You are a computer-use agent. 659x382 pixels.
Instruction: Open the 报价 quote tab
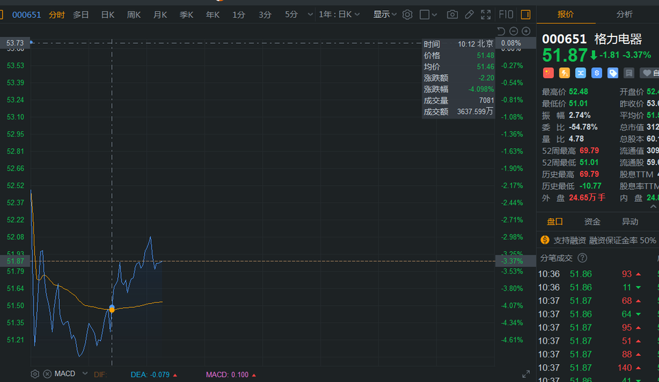565,14
